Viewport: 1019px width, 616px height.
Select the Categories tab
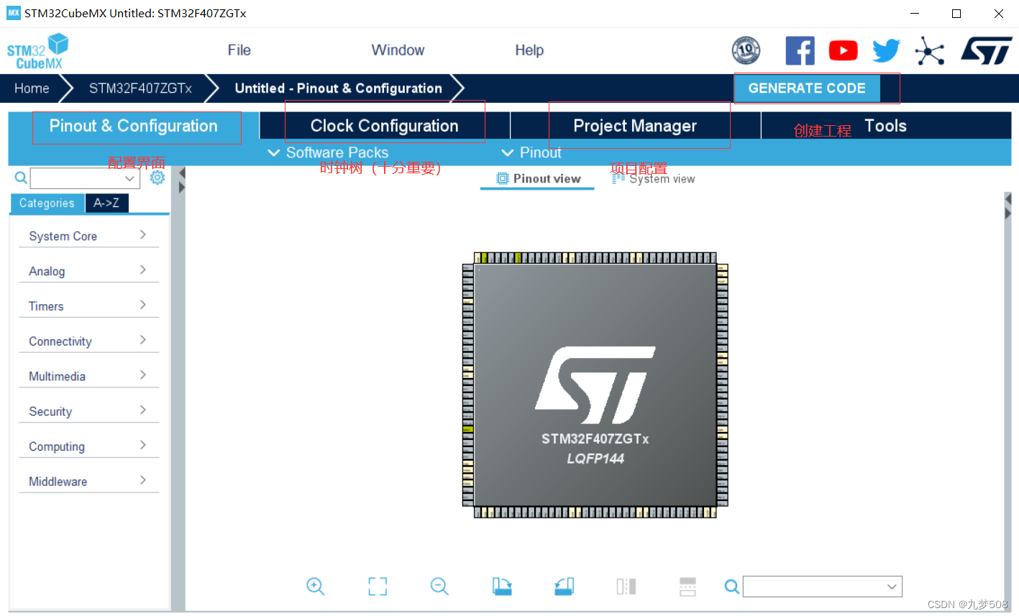coord(47,203)
